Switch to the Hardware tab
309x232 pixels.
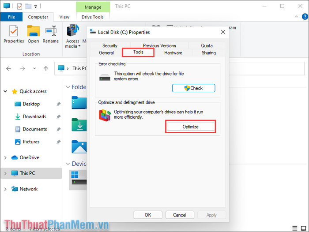(173, 53)
